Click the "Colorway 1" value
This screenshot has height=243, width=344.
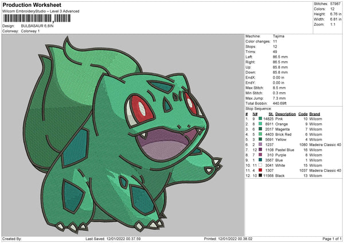click(30, 31)
